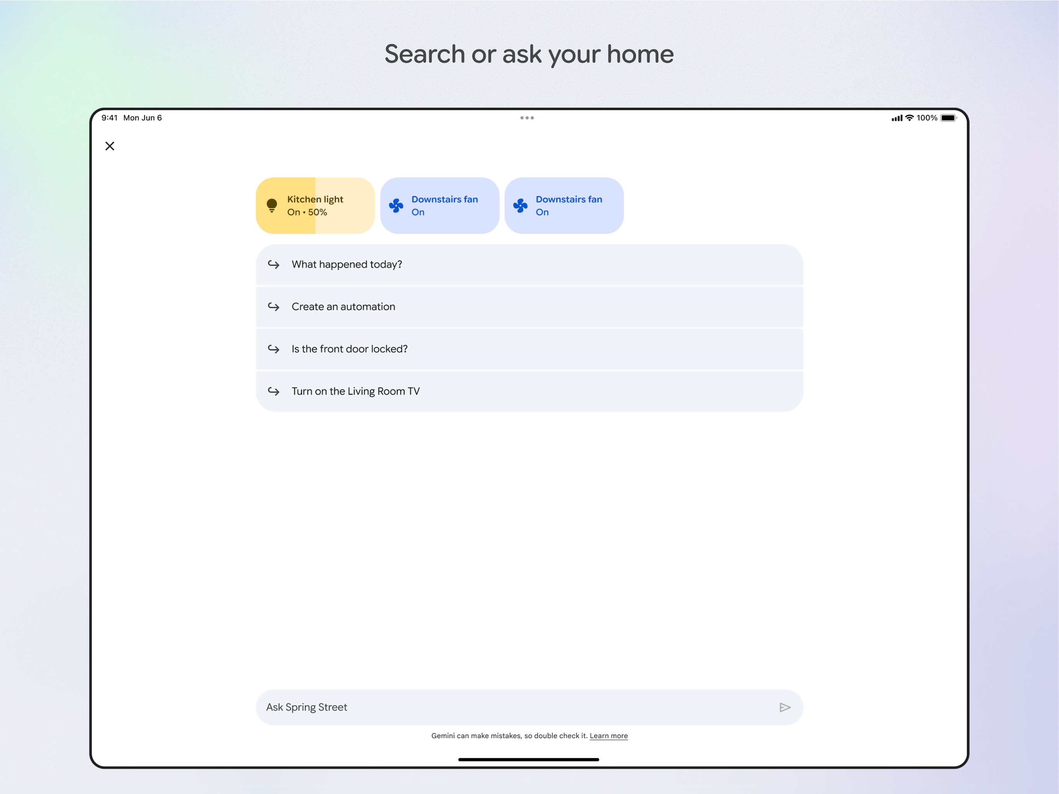1059x794 pixels.
Task: Click the send arrow to submit a query
Action: point(785,707)
